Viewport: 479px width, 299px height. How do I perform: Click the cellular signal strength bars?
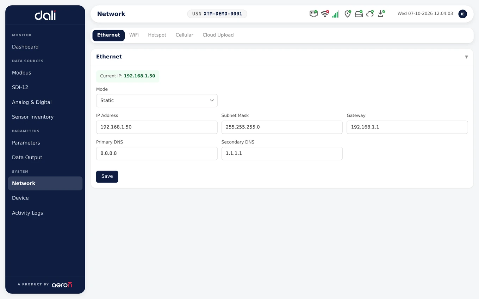point(336,14)
